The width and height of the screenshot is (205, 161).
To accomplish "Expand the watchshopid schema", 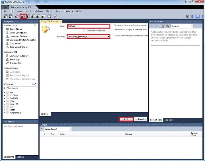I will [x=4, y=113].
